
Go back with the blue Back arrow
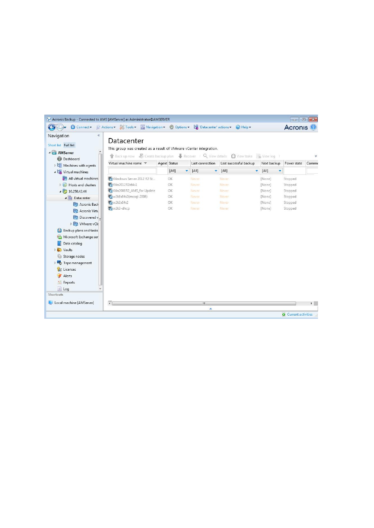click(x=52, y=127)
